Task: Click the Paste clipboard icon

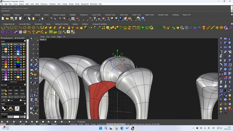Action: click(33, 19)
